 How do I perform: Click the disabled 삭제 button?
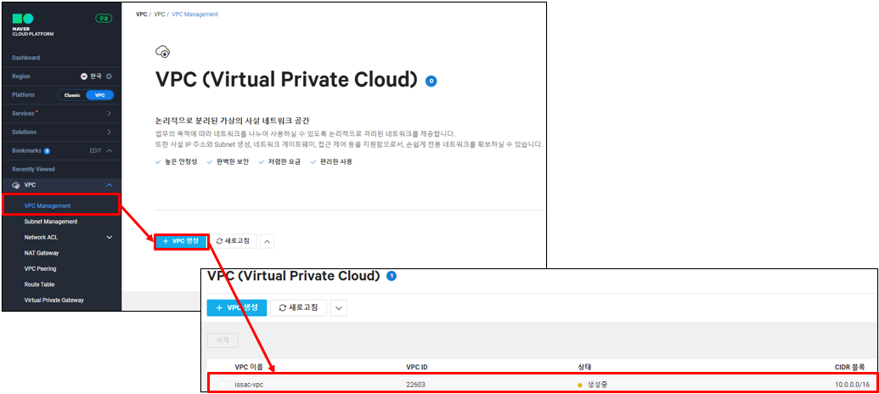click(x=223, y=341)
